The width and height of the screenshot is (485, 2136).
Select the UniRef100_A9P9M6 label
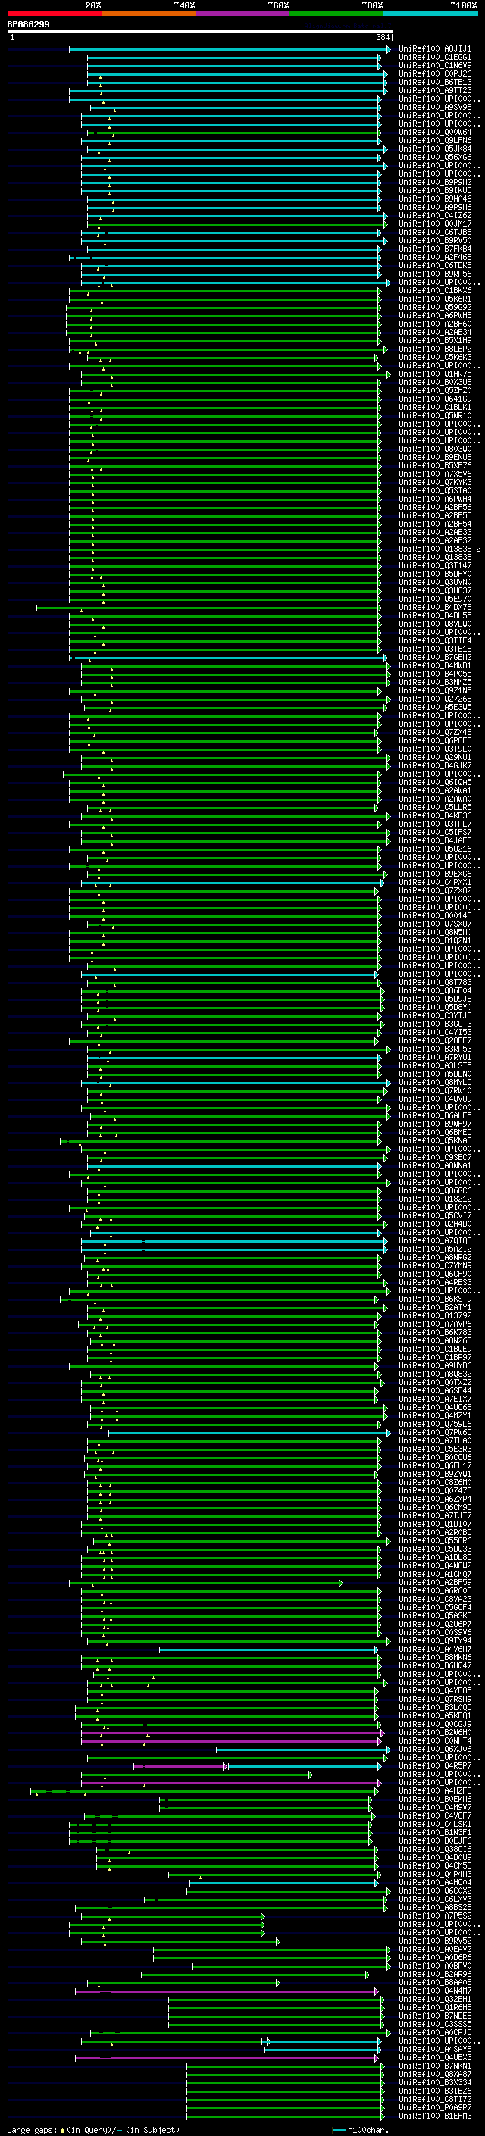point(435,208)
